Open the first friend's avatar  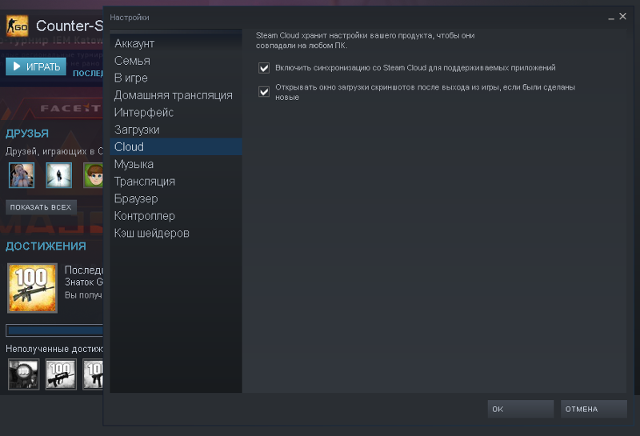[21, 174]
